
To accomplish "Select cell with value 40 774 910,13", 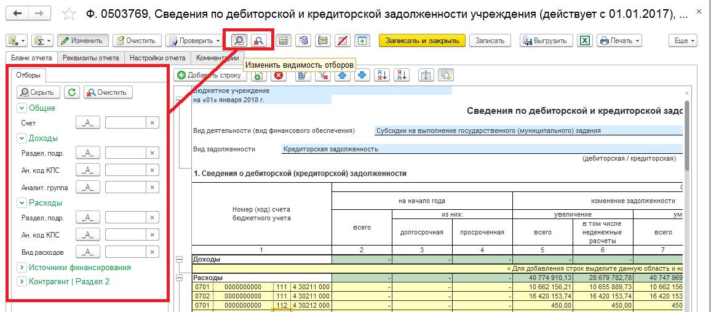I will pos(542,278).
